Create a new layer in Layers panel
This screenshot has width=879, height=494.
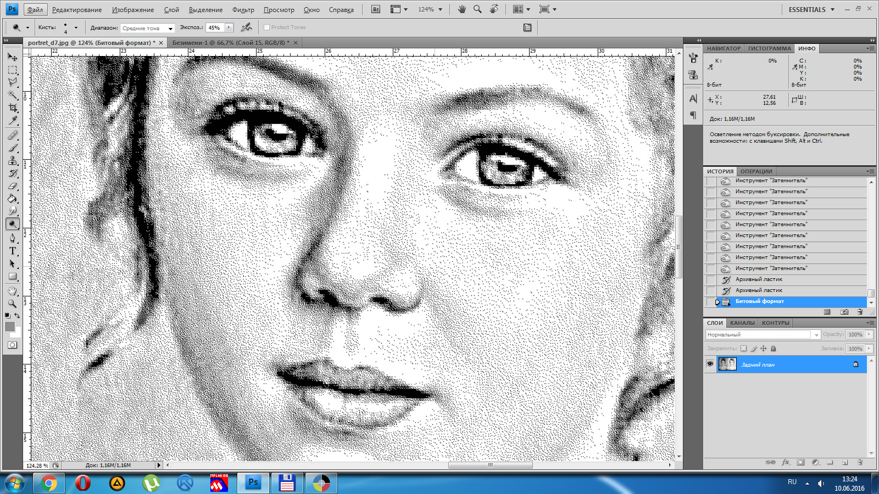tap(845, 462)
